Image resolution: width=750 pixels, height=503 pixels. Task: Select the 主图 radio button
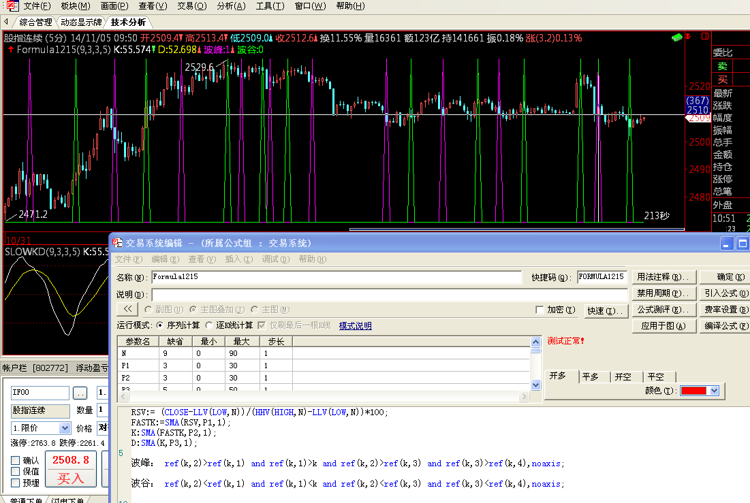coord(255,310)
